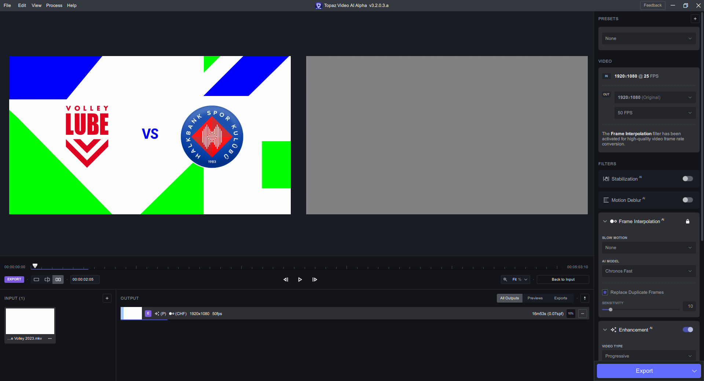The height and width of the screenshot is (381, 704).
Task: Add a new preset with plus icon
Action: pos(695,19)
